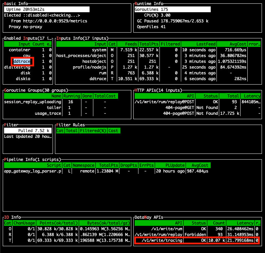Image resolution: width=265 pixels, height=253 pixels.
Task: Click the Namespace header in Pipeline Info
Action: coord(84,165)
